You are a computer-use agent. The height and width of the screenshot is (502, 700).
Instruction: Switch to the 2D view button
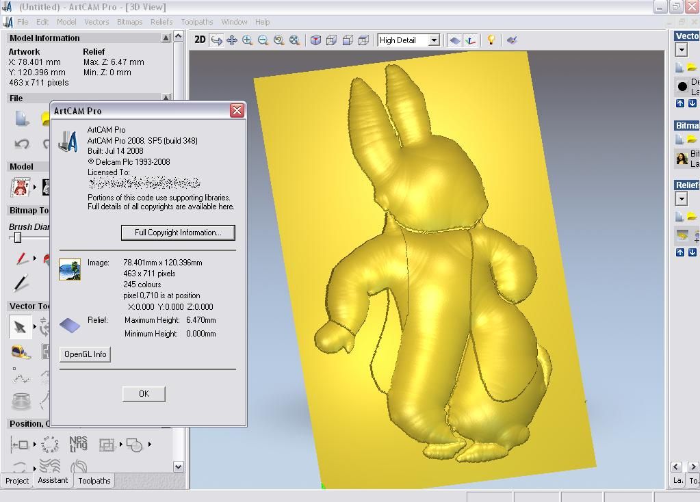coord(200,40)
